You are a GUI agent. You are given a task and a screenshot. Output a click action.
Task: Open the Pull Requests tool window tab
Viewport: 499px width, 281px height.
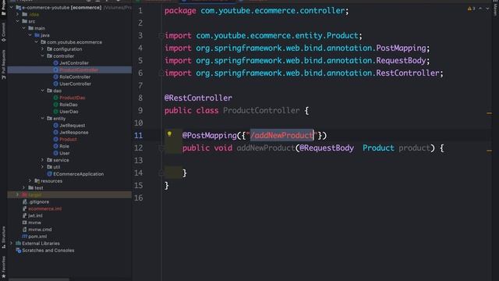point(3,64)
